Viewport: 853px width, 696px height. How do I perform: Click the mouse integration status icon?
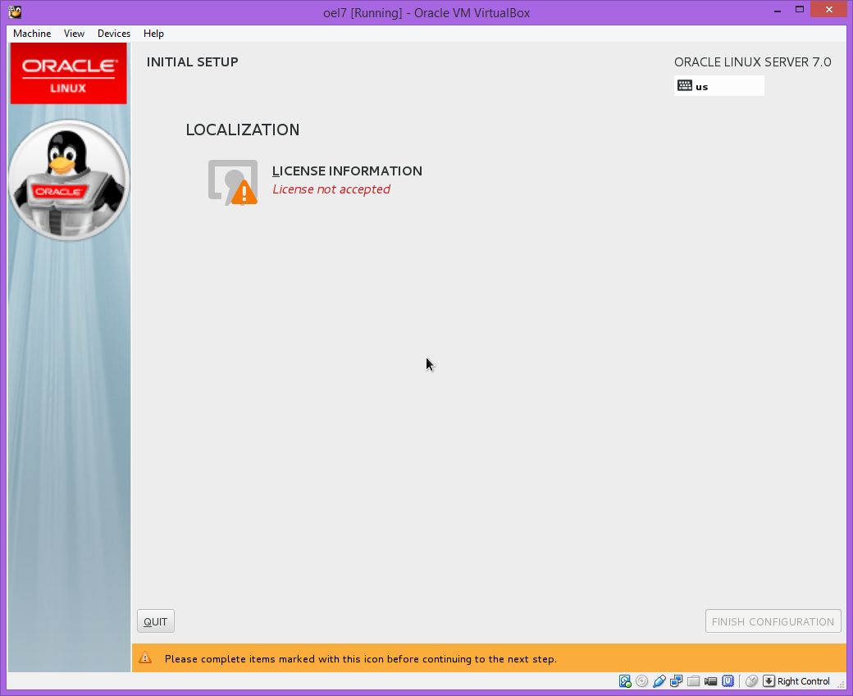point(752,681)
